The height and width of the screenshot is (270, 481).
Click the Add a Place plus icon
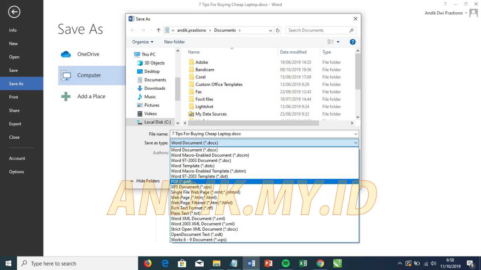click(x=66, y=96)
